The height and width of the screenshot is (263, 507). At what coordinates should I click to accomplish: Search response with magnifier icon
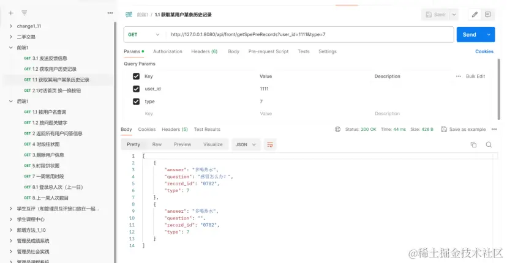tap(489, 144)
